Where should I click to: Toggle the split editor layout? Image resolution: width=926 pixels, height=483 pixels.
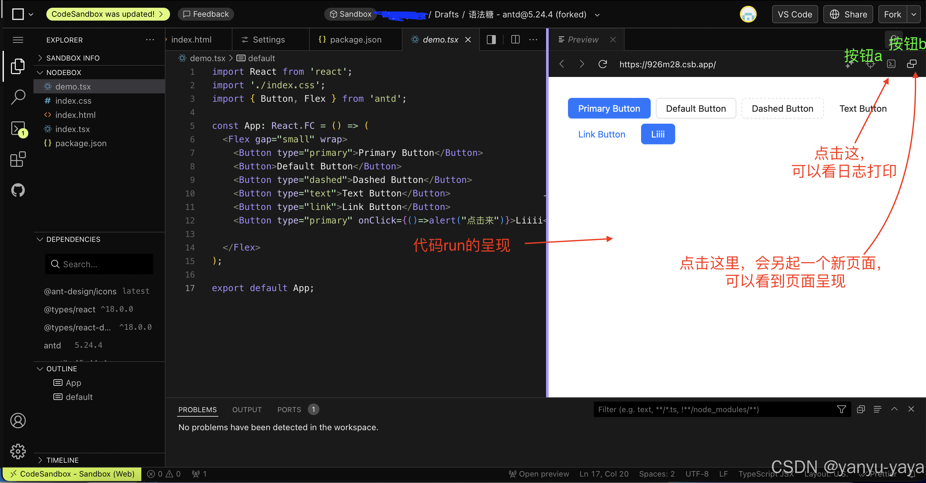515,40
